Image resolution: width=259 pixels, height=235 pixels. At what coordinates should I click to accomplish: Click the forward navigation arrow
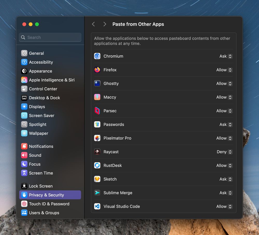pyautogui.click(x=105, y=24)
